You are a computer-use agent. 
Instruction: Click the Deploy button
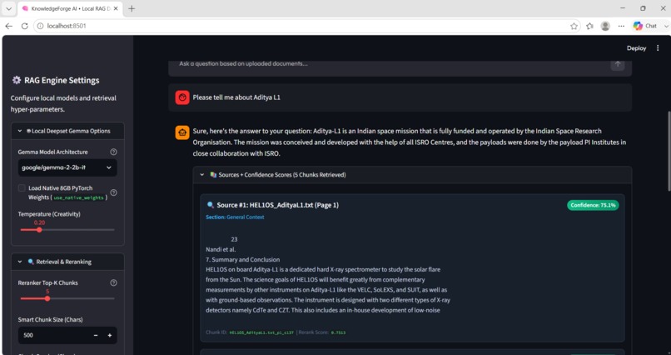point(636,48)
